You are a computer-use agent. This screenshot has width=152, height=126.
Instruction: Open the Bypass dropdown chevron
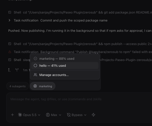85,115
